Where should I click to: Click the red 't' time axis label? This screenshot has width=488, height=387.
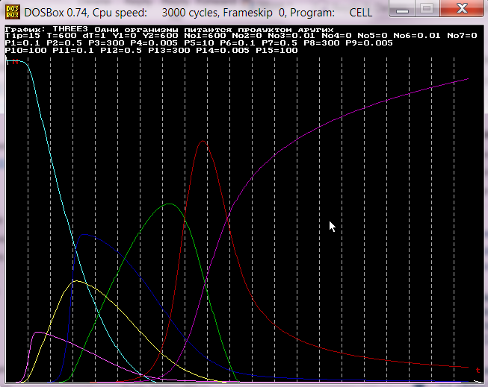pyautogui.click(x=478, y=371)
